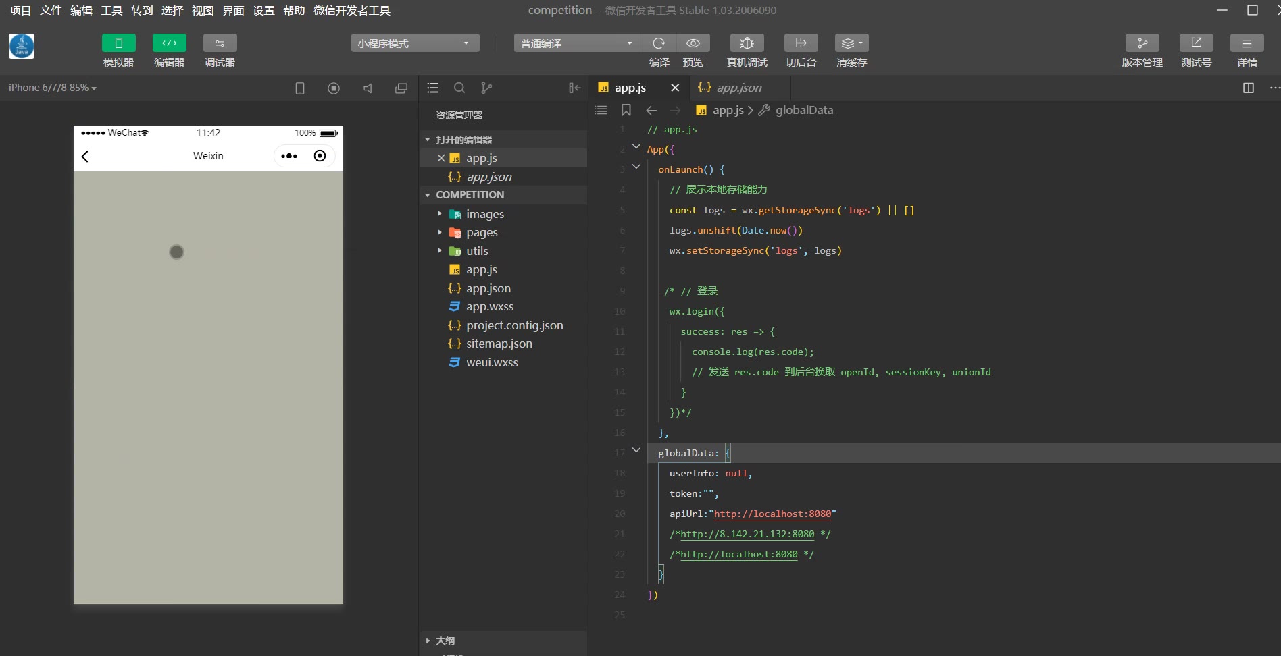This screenshot has height=656, width=1281.
Task: Toggle the editor (编辑器) panel
Action: click(x=169, y=43)
